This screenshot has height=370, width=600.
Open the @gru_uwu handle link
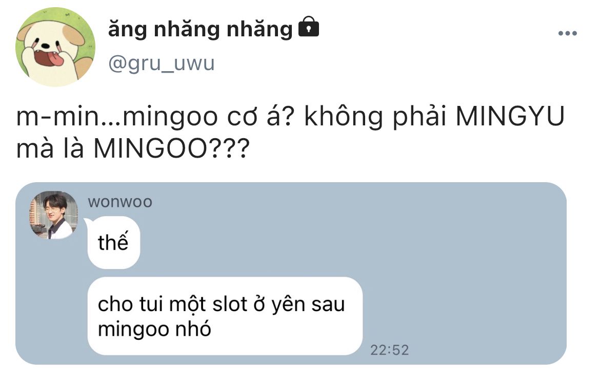161,63
